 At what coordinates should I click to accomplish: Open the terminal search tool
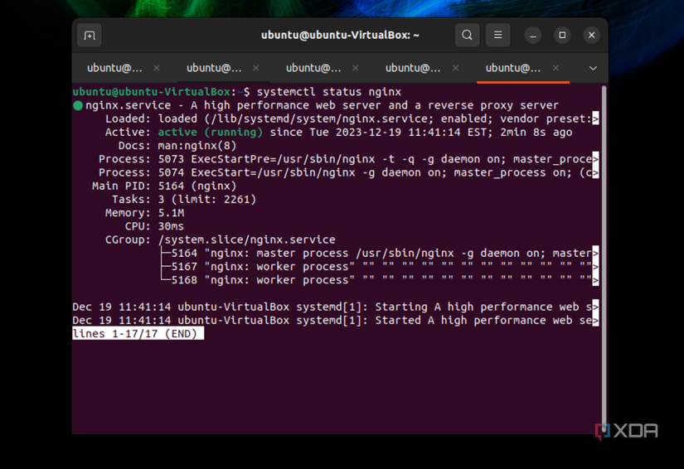(467, 35)
